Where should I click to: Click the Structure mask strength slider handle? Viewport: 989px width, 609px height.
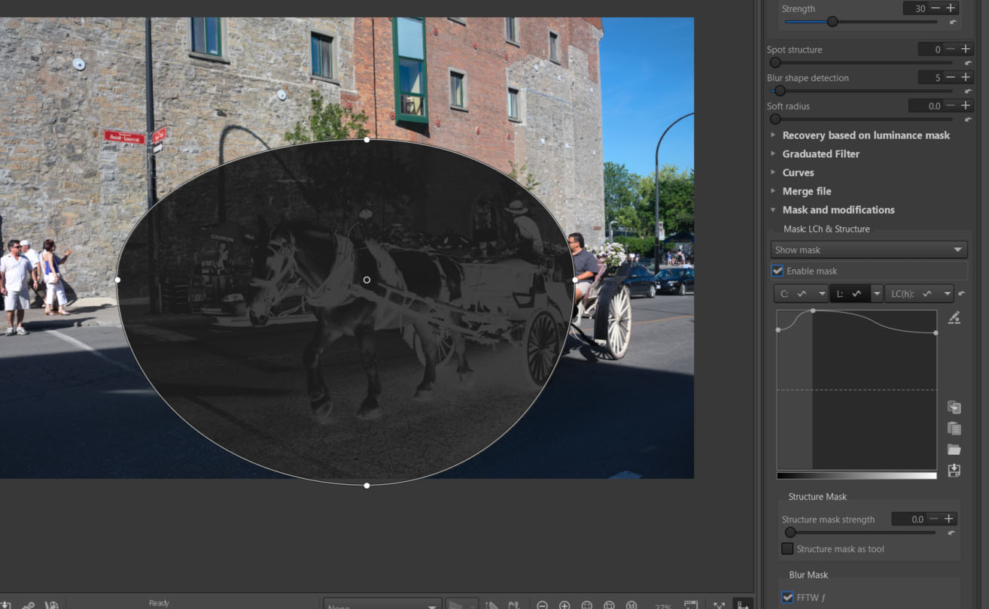click(790, 532)
